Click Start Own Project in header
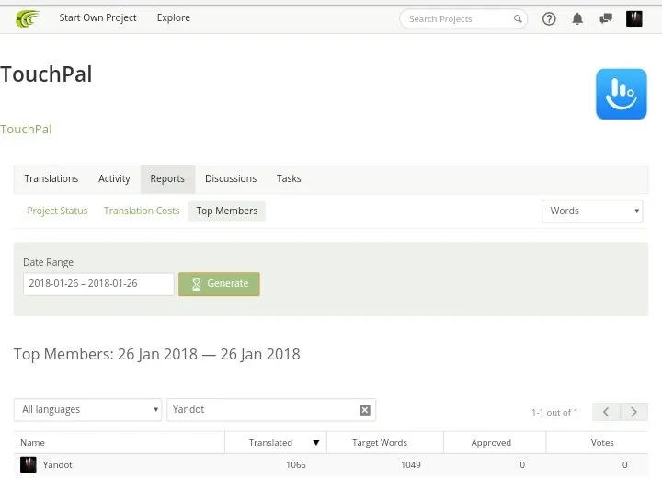 (97, 18)
